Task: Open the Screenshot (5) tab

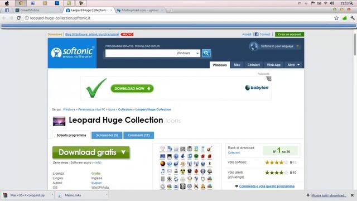Action: (107, 135)
